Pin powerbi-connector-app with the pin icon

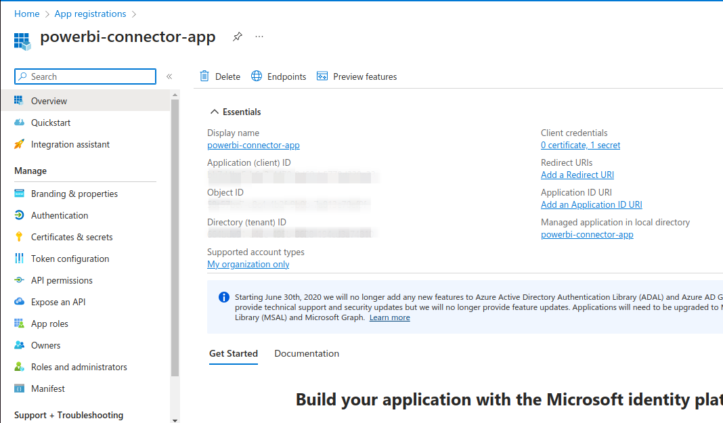(x=238, y=37)
